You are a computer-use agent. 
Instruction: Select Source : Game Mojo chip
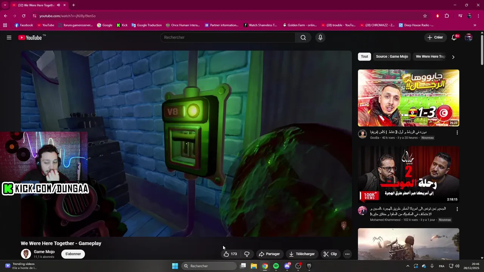point(392,57)
